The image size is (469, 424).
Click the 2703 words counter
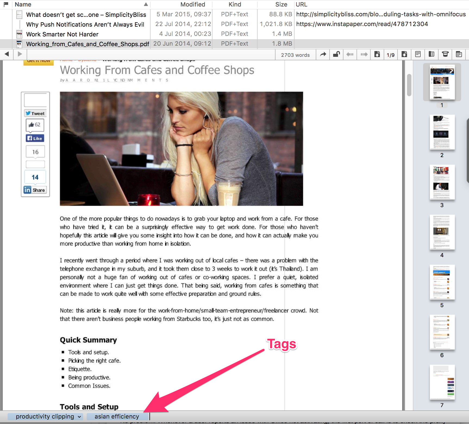295,55
